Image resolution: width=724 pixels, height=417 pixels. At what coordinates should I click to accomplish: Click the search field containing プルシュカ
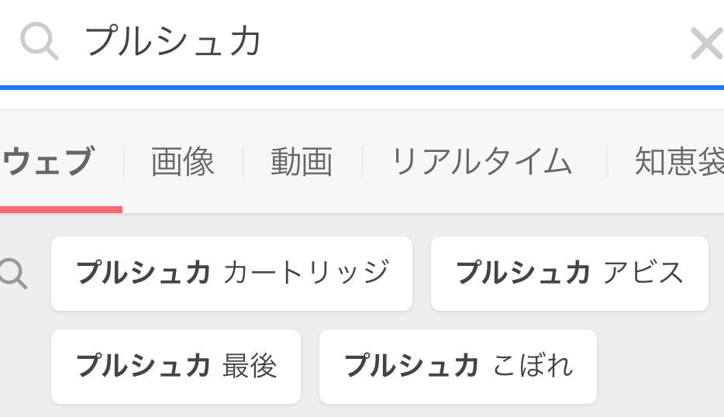click(372, 42)
